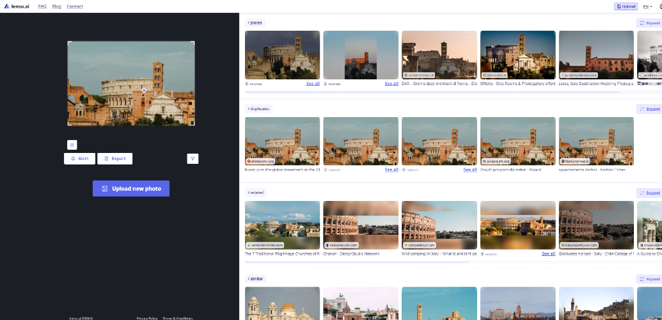Click See all under the first places image
662x320 pixels.
tap(313, 84)
